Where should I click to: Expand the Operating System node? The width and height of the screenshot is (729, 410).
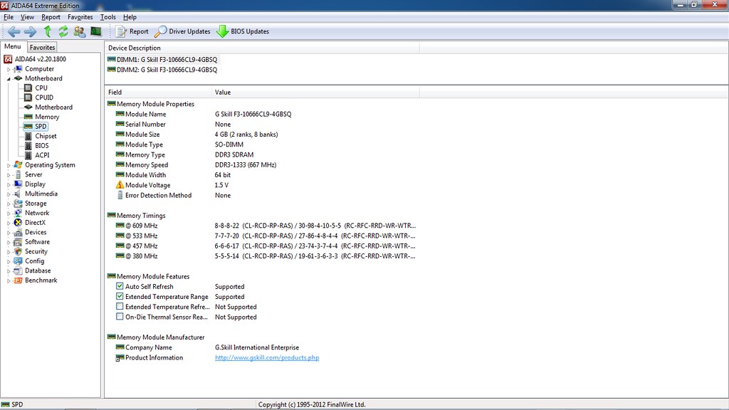[9, 165]
